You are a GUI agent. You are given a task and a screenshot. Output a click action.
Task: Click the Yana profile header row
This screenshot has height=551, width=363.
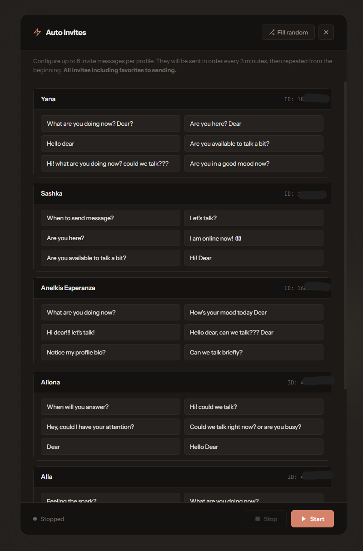[x=182, y=99]
